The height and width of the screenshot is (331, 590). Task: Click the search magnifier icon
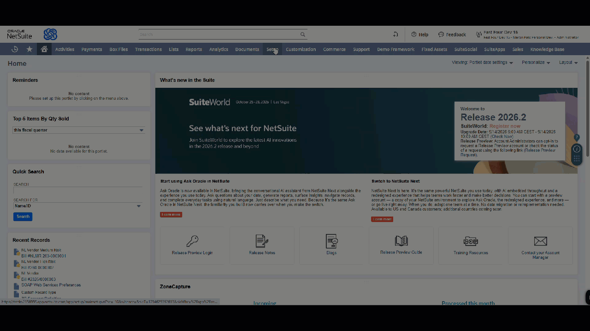pos(303,34)
